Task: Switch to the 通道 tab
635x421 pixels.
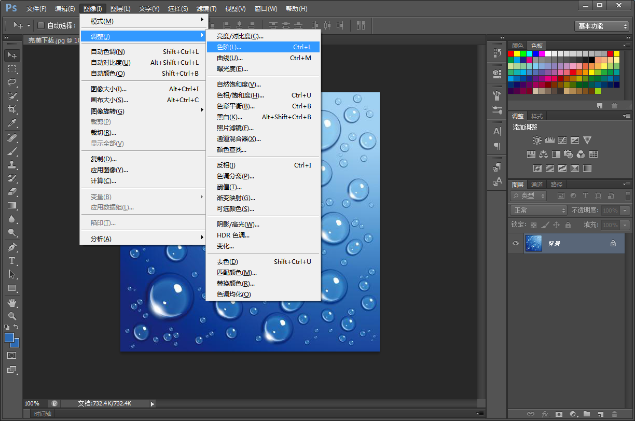Action: pos(537,185)
